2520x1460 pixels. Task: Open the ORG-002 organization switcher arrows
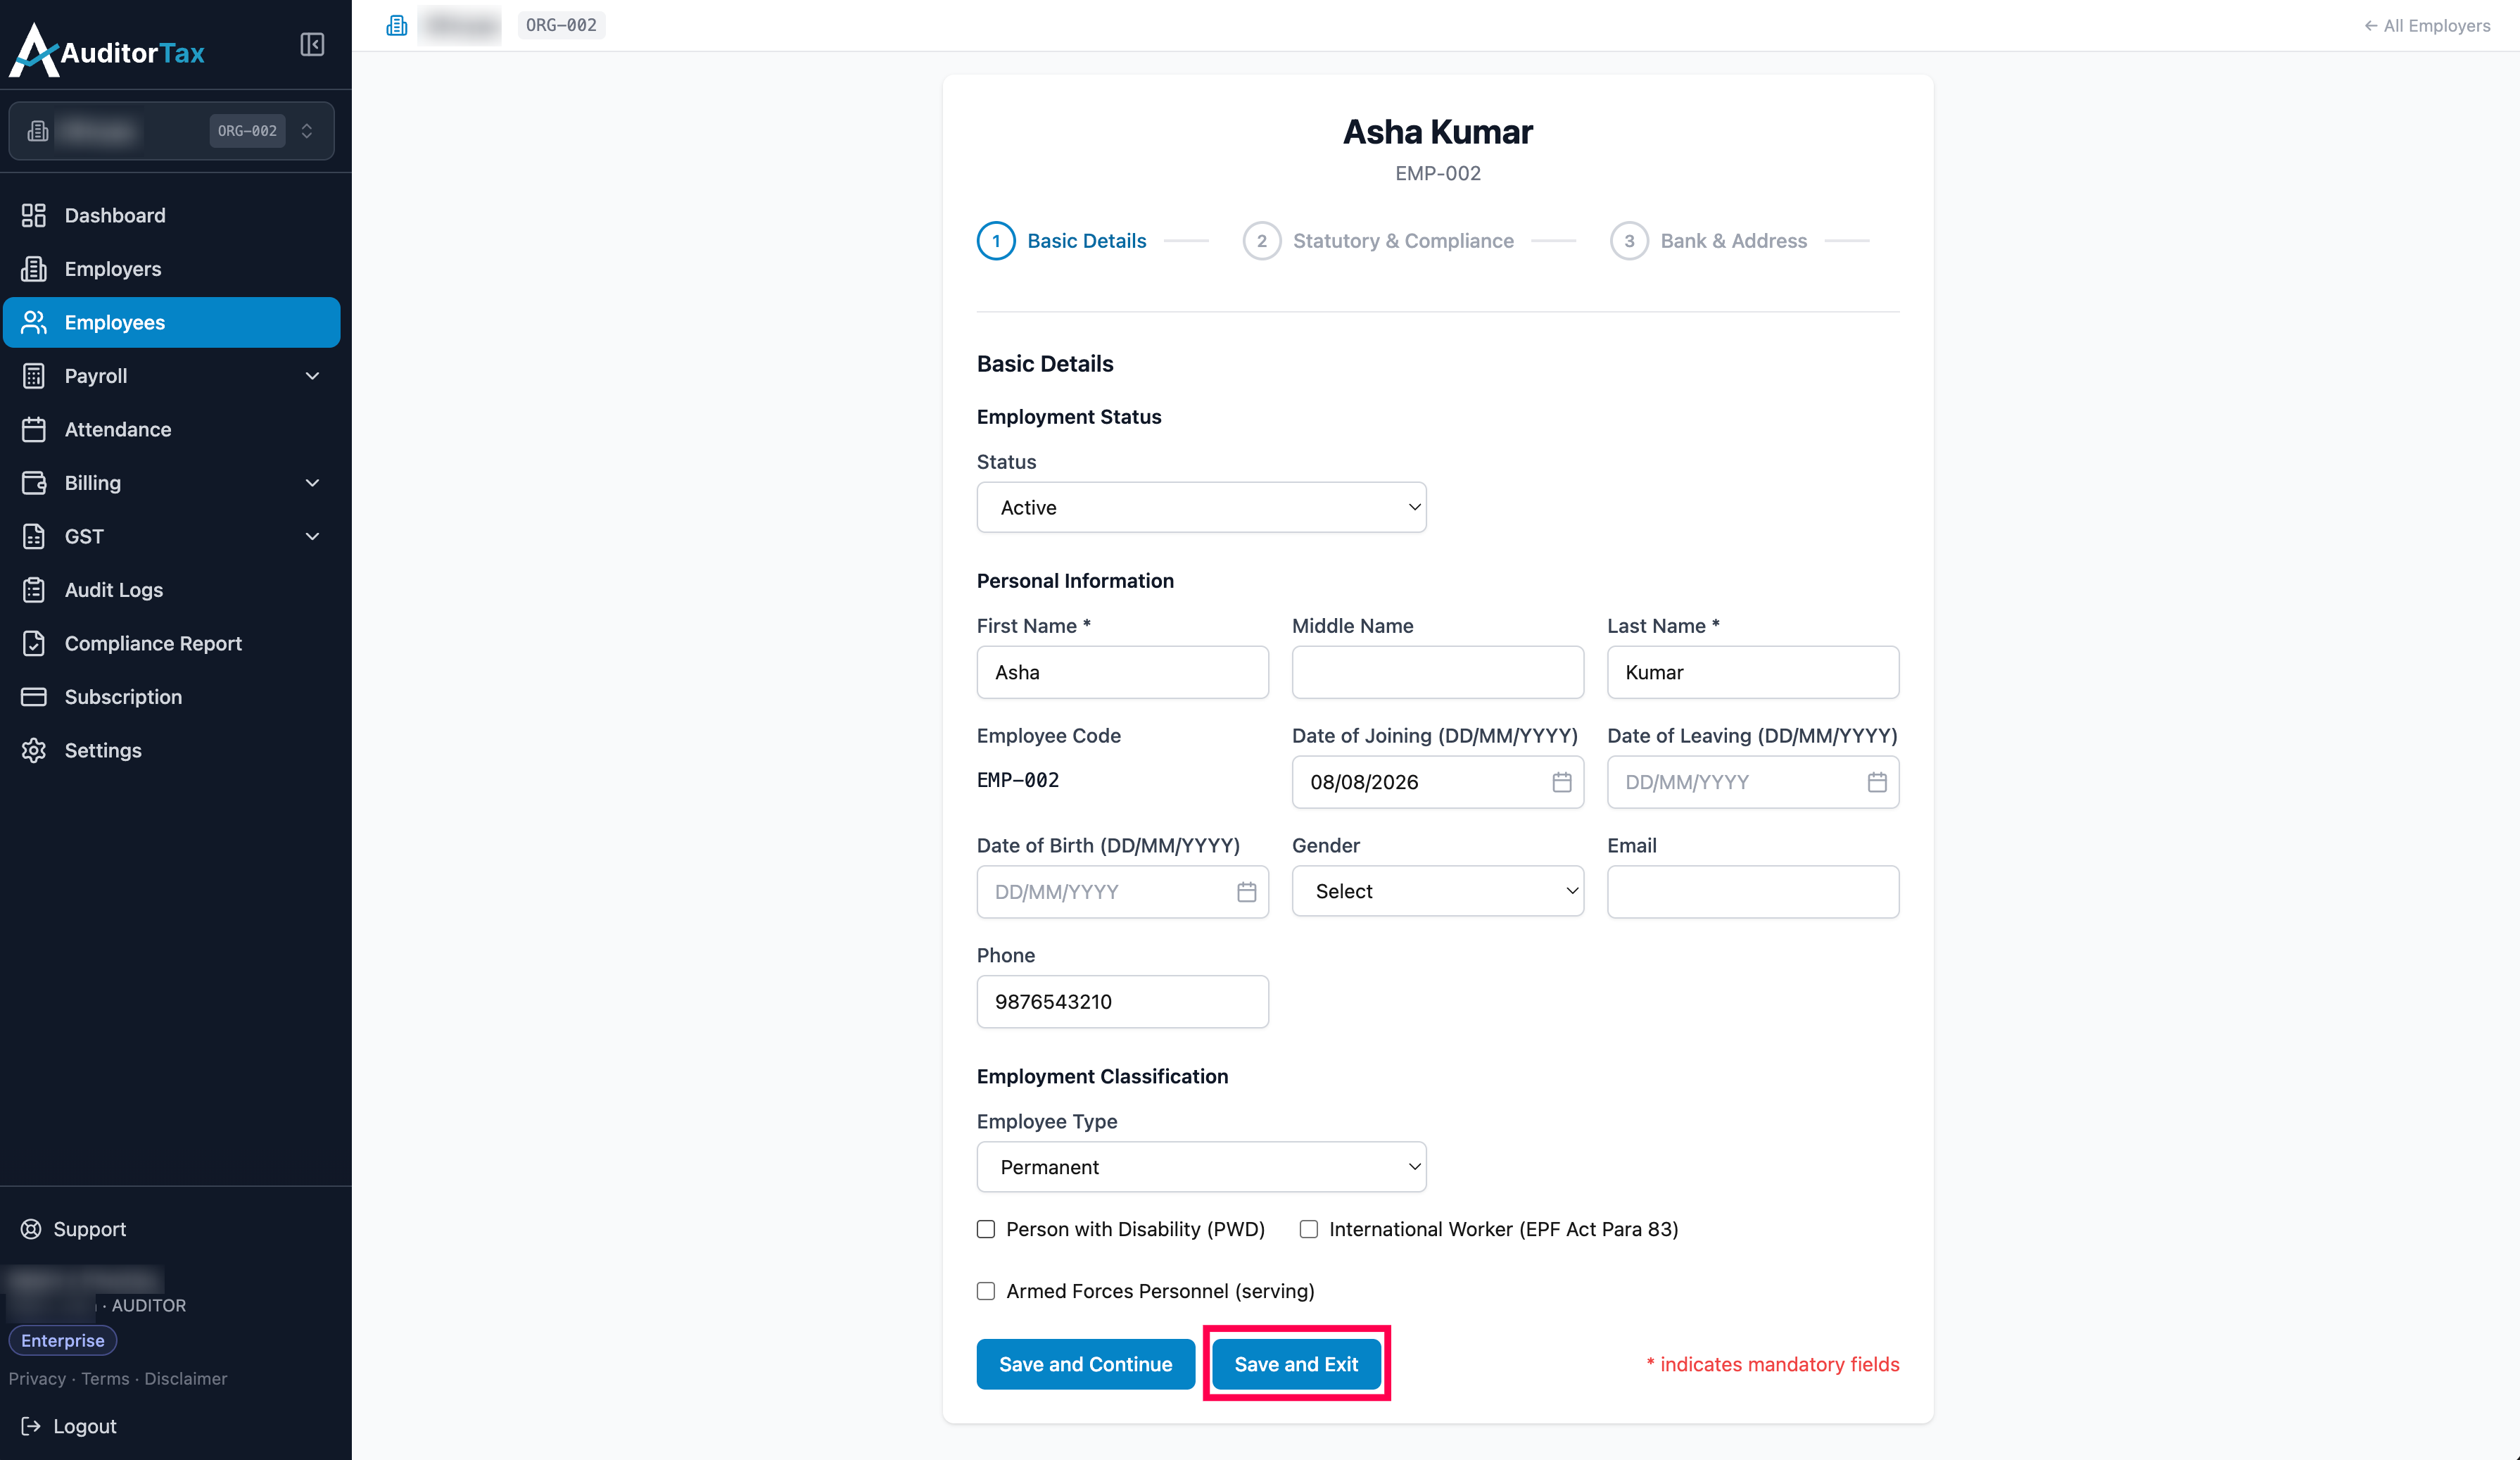click(307, 131)
